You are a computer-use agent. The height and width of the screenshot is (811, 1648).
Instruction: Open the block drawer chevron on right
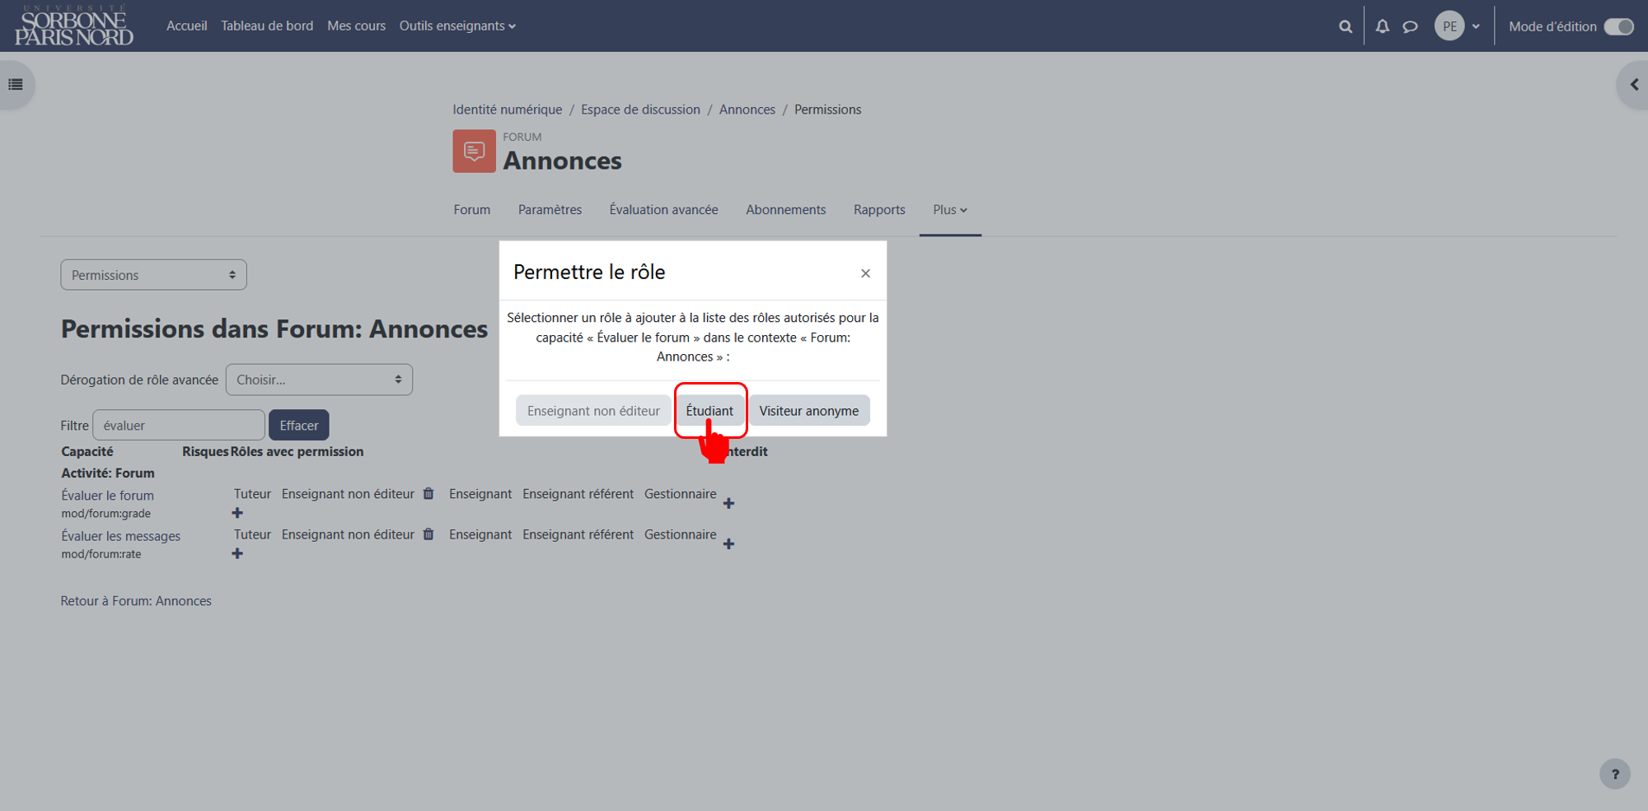1634,84
